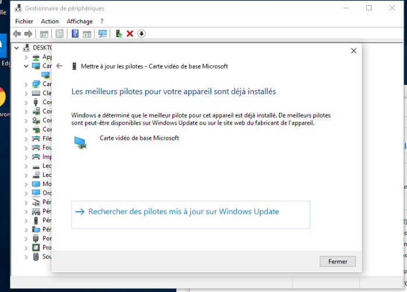The height and width of the screenshot is (292, 407).
Task: Open the Affichage menu
Action: [x=80, y=22]
